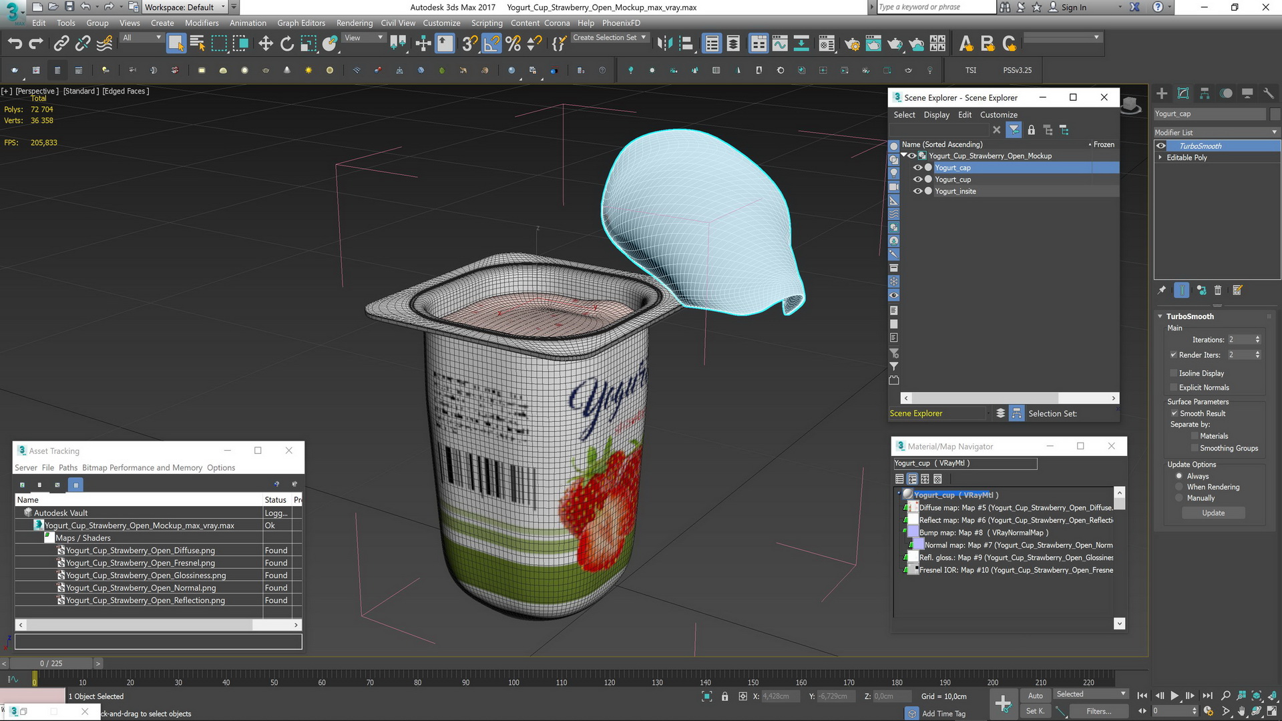This screenshot has height=721, width=1282.
Task: Open the Selected key filter dropdown
Action: tap(1091, 694)
